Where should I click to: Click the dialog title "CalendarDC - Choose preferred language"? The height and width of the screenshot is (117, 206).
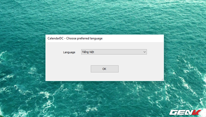(75, 39)
